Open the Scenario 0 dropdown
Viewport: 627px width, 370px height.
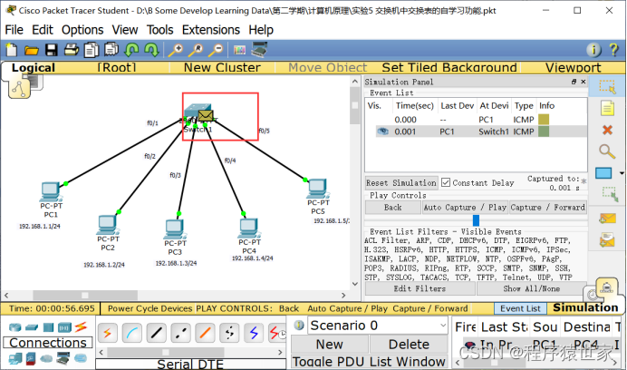pyautogui.click(x=377, y=326)
